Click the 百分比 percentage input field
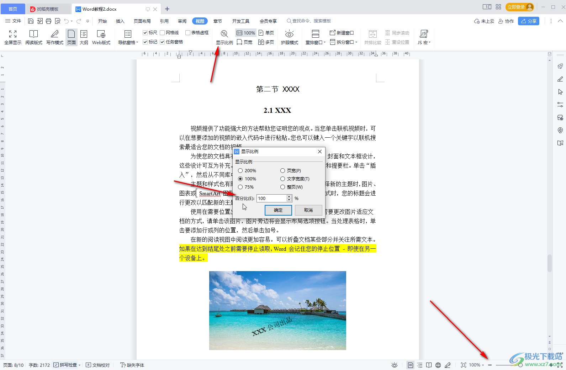The width and height of the screenshot is (566, 370). pyautogui.click(x=271, y=198)
